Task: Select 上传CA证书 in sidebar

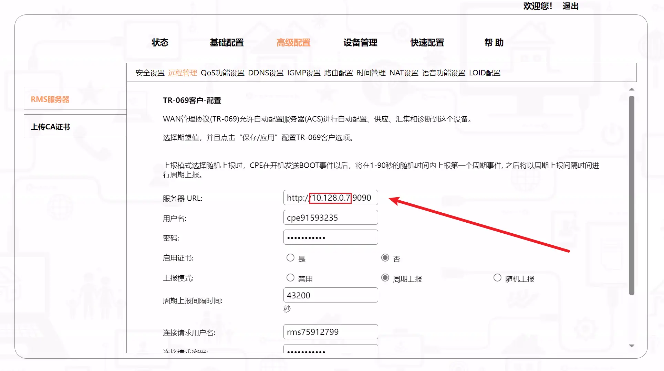Action: (51, 127)
